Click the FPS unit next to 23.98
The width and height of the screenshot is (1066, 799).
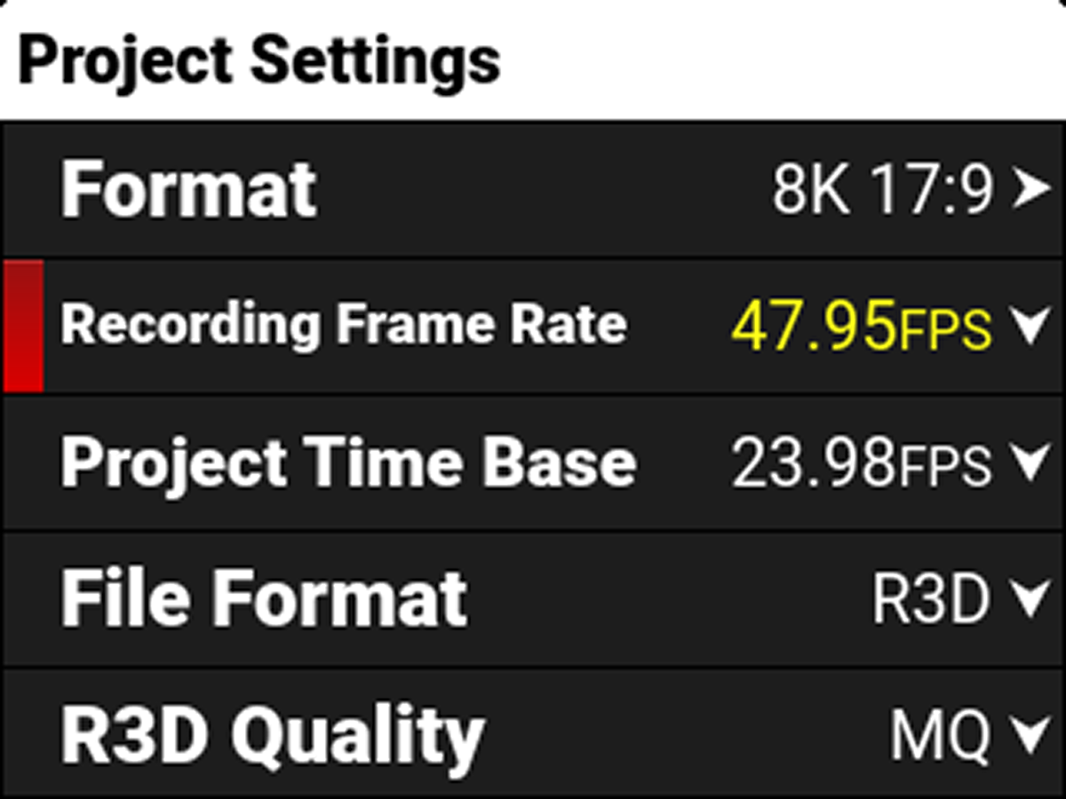pyautogui.click(x=944, y=467)
